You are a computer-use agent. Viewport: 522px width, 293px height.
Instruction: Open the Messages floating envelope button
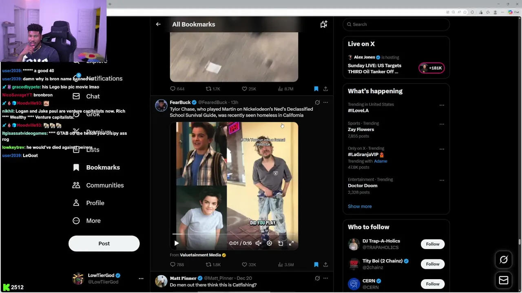pyautogui.click(x=504, y=280)
